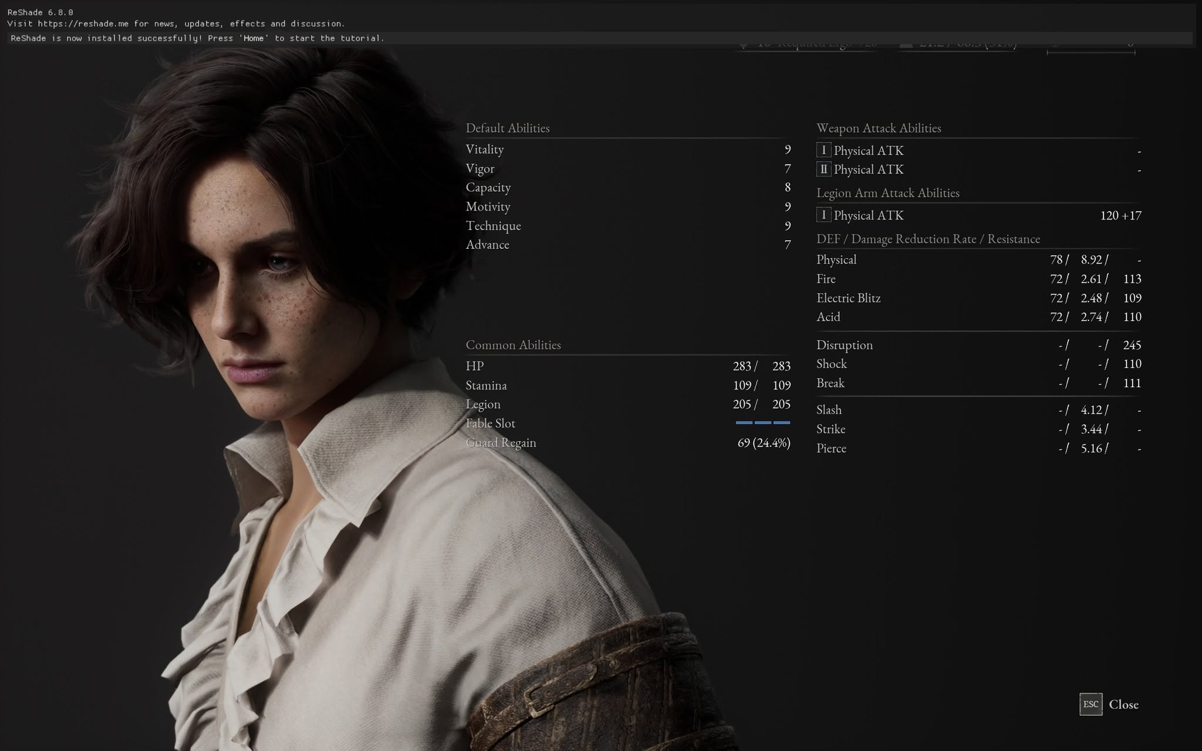
Task: Select the Vitality stat row
Action: pos(628,149)
